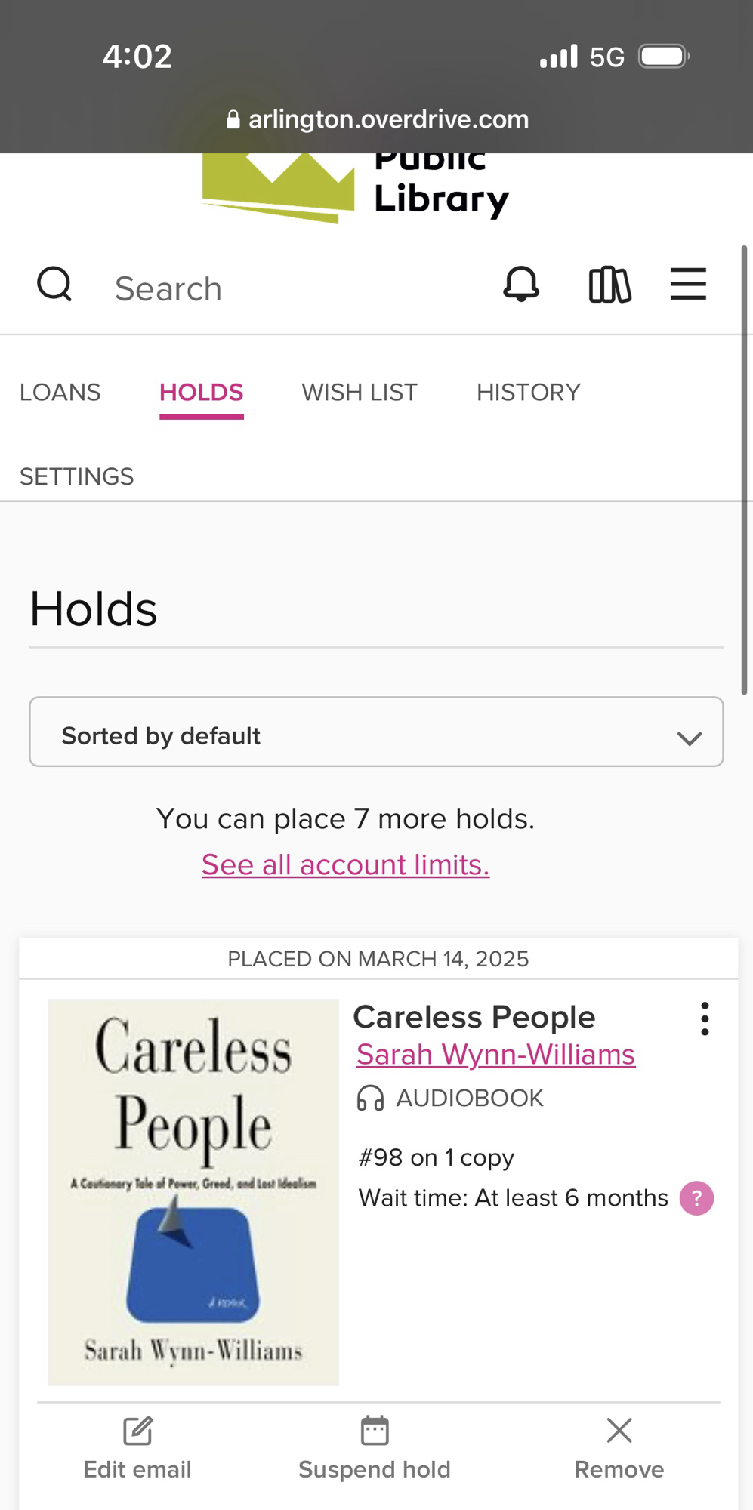
Task: Tap the Edit email pencil icon
Action: [x=137, y=1431]
